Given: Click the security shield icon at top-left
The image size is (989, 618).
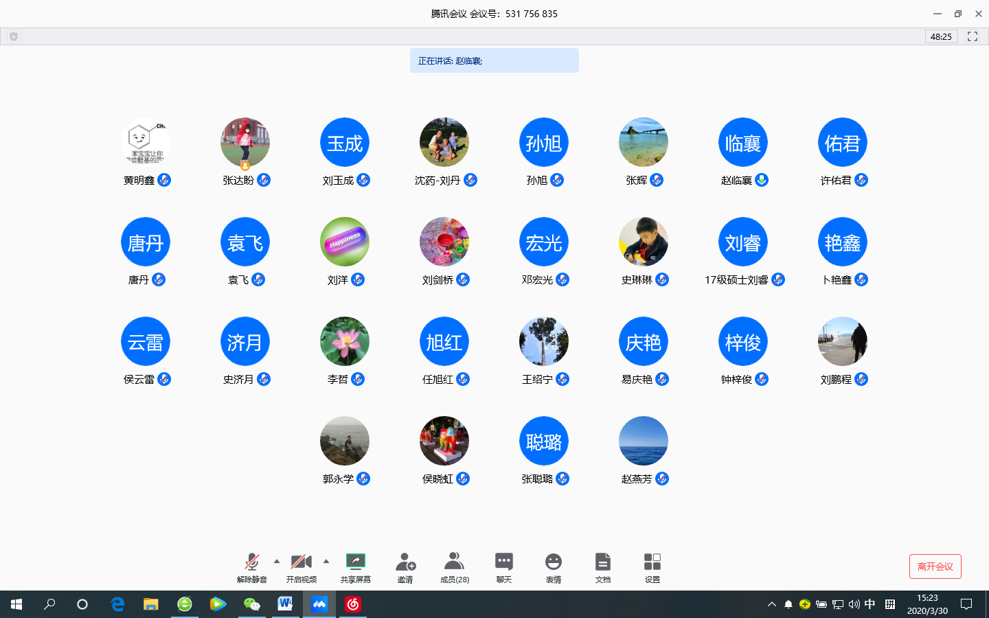Looking at the screenshot, I should click(14, 36).
